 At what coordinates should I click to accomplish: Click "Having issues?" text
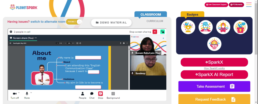[19, 22]
